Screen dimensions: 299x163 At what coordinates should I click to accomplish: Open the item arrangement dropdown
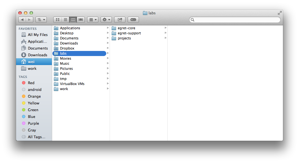(93, 20)
